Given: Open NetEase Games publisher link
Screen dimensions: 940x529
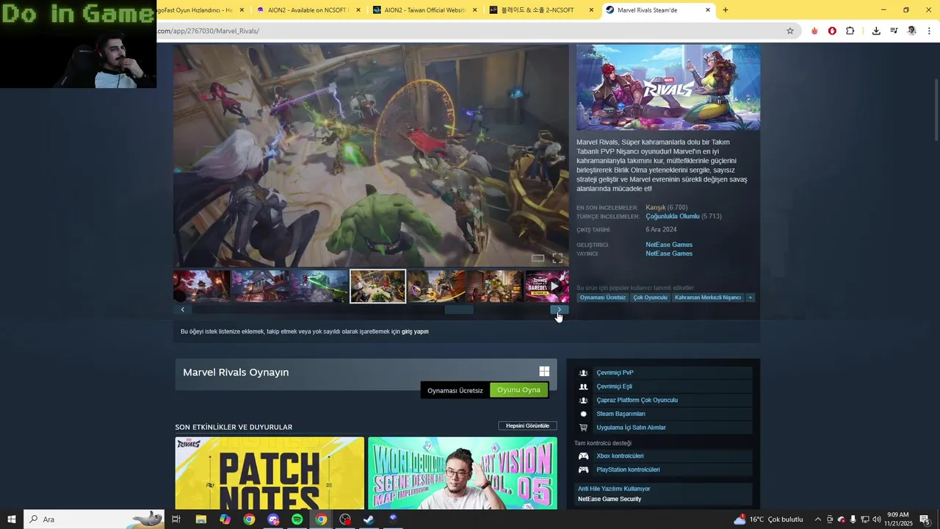Looking at the screenshot, I should tap(669, 253).
